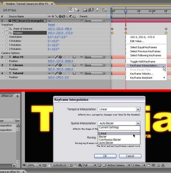Viewport: 171px width, 173px height.
Task: Toggle the title/action safe grid icon
Action: [x=44, y=165]
